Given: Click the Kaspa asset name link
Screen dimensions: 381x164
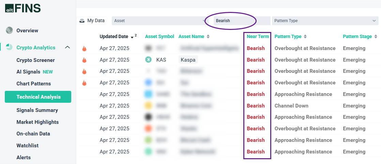Looking at the screenshot, I should [x=188, y=60].
